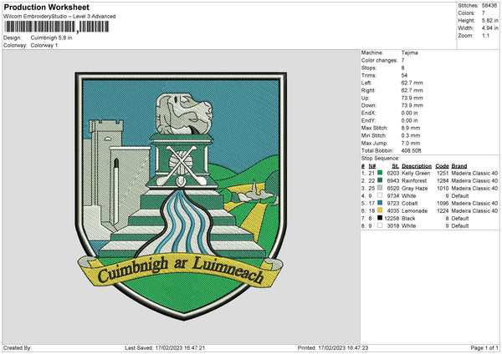This screenshot has height=354, width=502.
Task: Click the 'St.' column header
Action: click(x=396, y=166)
